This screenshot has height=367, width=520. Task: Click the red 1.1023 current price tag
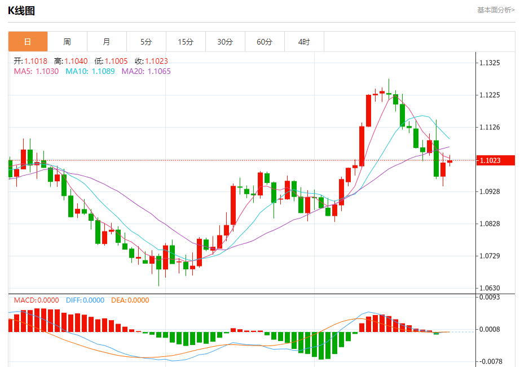(495, 160)
